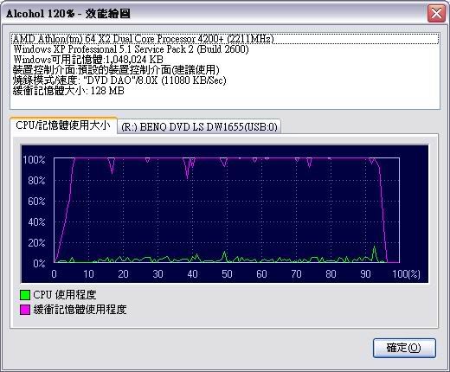Select the DVD DAO burn mode line
Image resolution: width=450 pixels, height=372 pixels.
pos(119,80)
